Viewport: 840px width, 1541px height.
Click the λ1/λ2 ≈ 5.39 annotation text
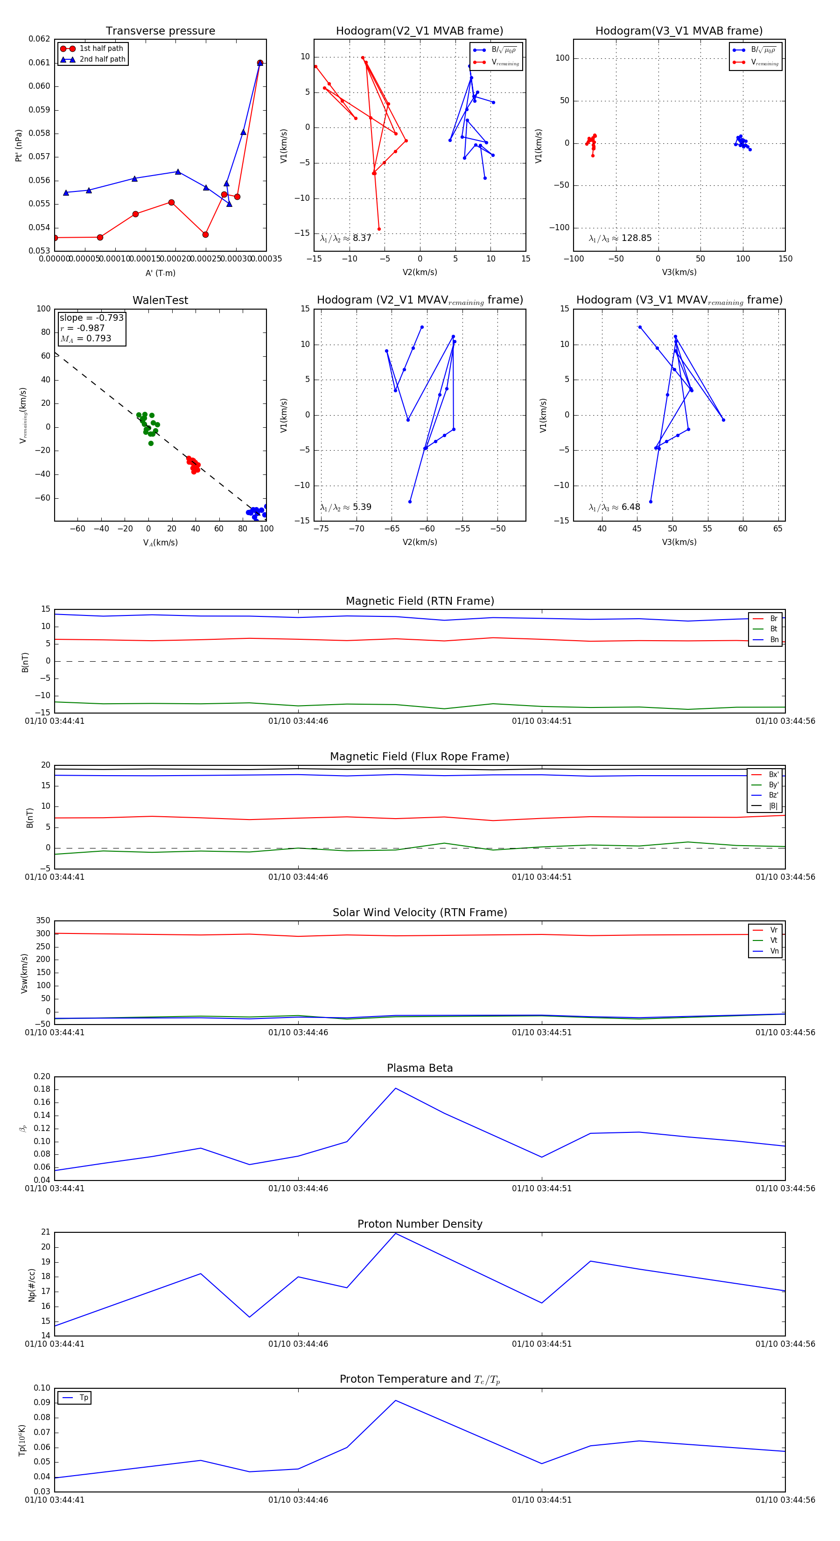pos(345,507)
